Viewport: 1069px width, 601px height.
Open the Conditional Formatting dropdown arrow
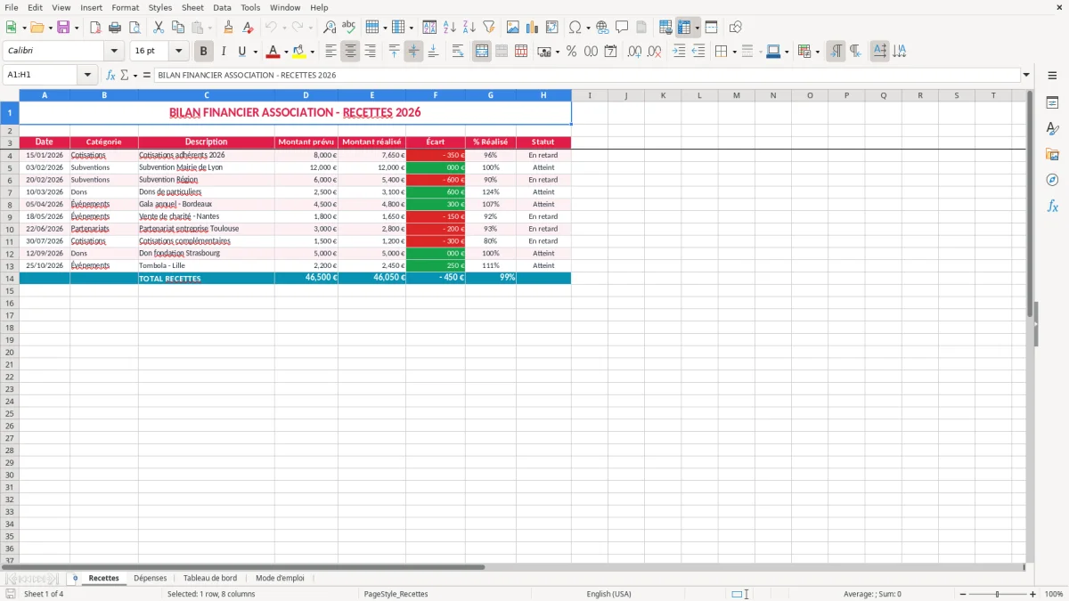point(817,52)
